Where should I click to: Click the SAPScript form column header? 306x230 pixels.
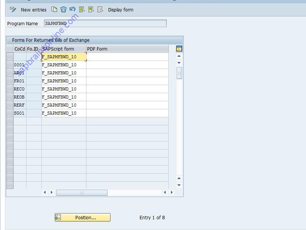[x=64, y=49]
